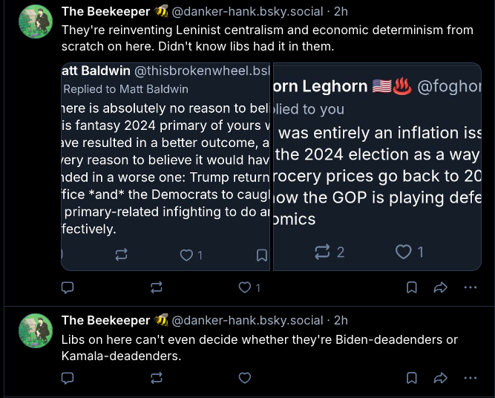Reply to the Biden-deadenders post
The width and height of the screenshot is (495, 398).
click(67, 378)
